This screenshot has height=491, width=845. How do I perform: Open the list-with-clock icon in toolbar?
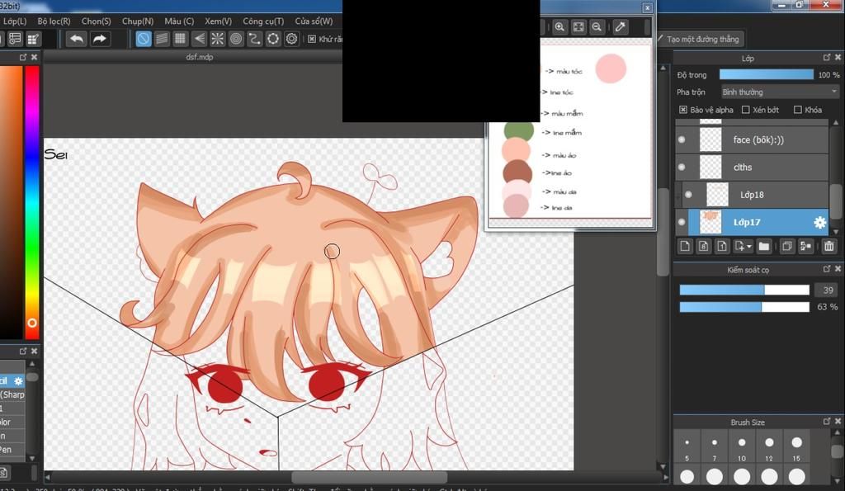[x=15, y=39]
